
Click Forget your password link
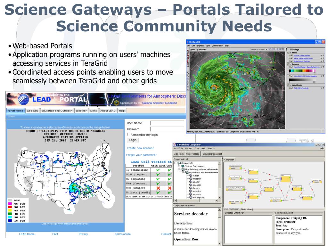[141, 155]
